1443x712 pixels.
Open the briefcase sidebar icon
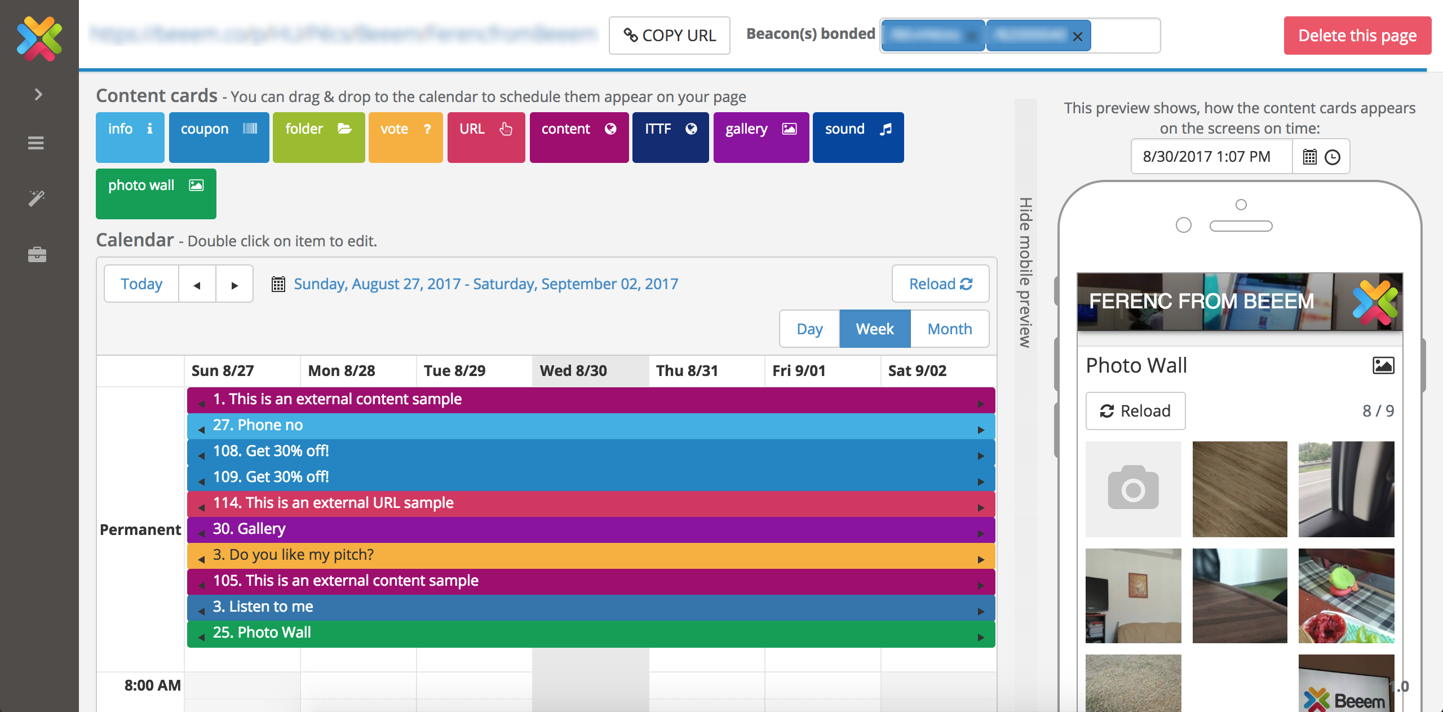pyautogui.click(x=37, y=254)
